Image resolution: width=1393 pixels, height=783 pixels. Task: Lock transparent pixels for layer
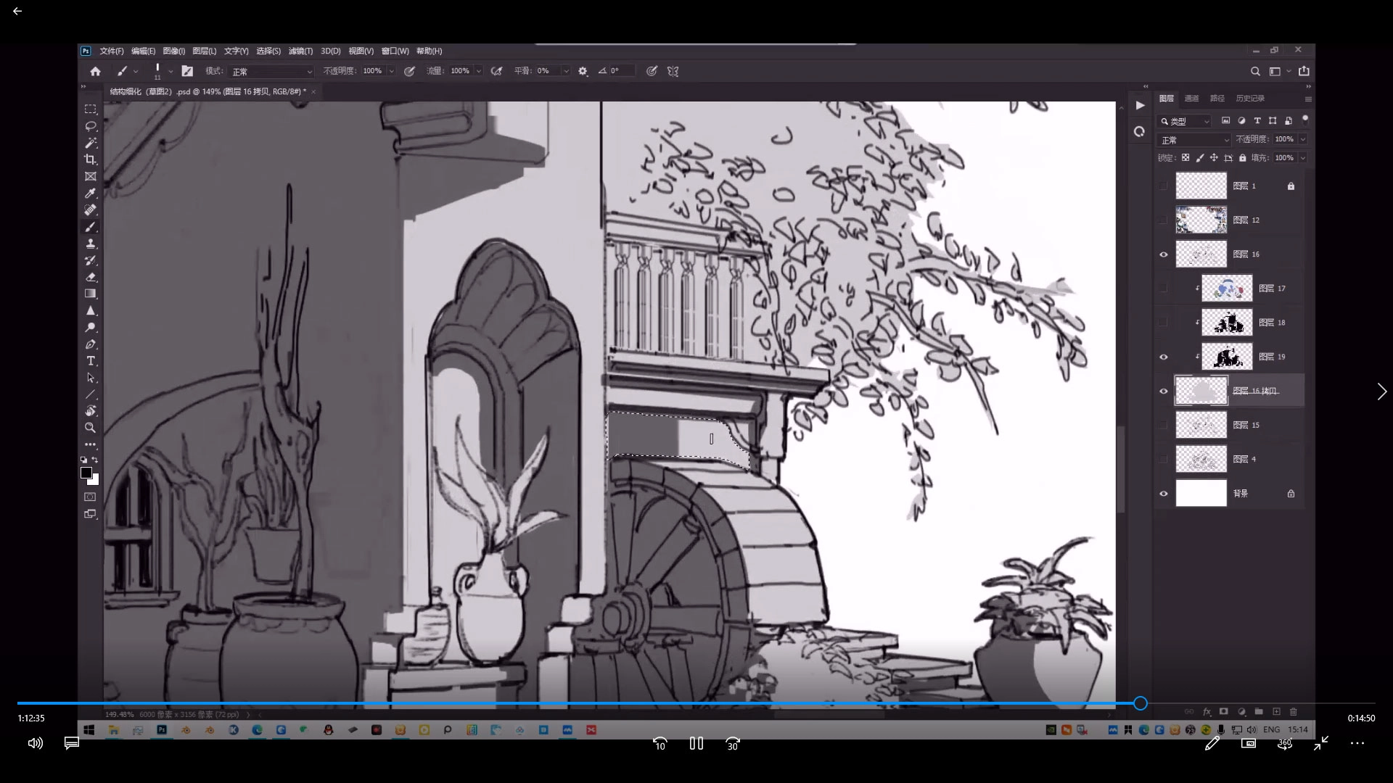coord(1186,157)
